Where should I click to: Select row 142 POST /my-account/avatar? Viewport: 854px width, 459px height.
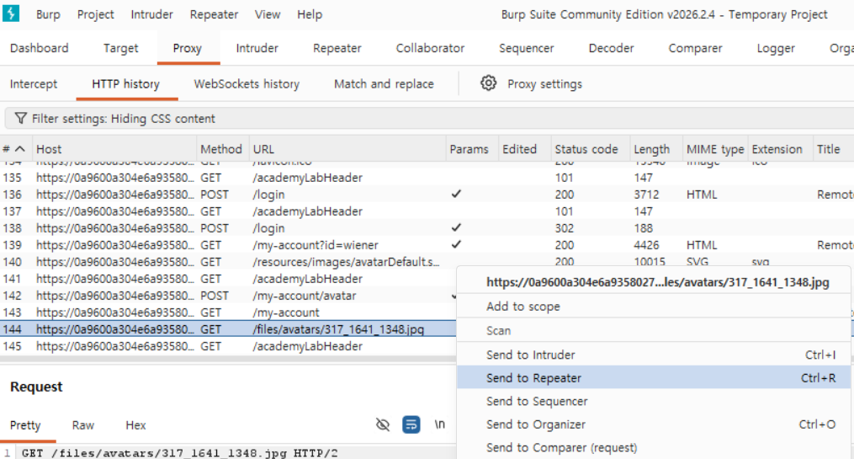tap(228, 296)
